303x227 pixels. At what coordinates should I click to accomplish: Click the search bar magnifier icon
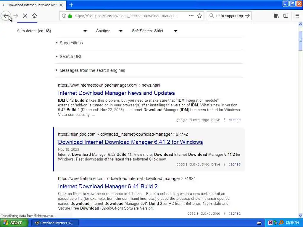pyautogui.click(x=212, y=16)
